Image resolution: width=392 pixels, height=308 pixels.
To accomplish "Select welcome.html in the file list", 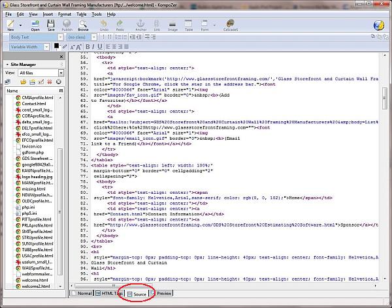I will coord(35,281).
